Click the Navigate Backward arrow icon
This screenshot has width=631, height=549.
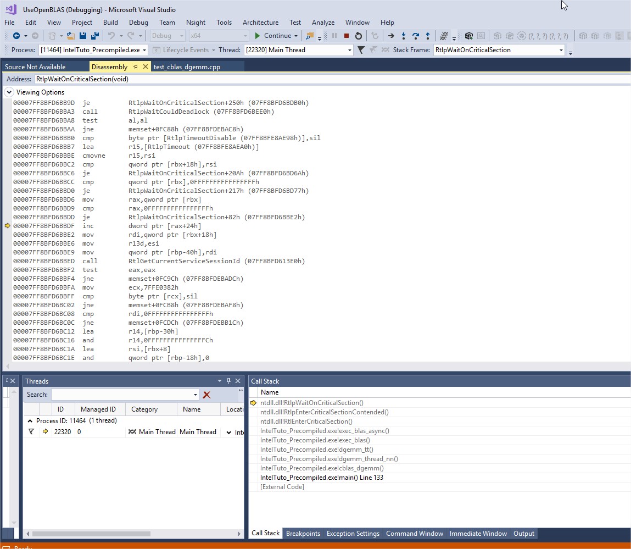[x=16, y=36]
